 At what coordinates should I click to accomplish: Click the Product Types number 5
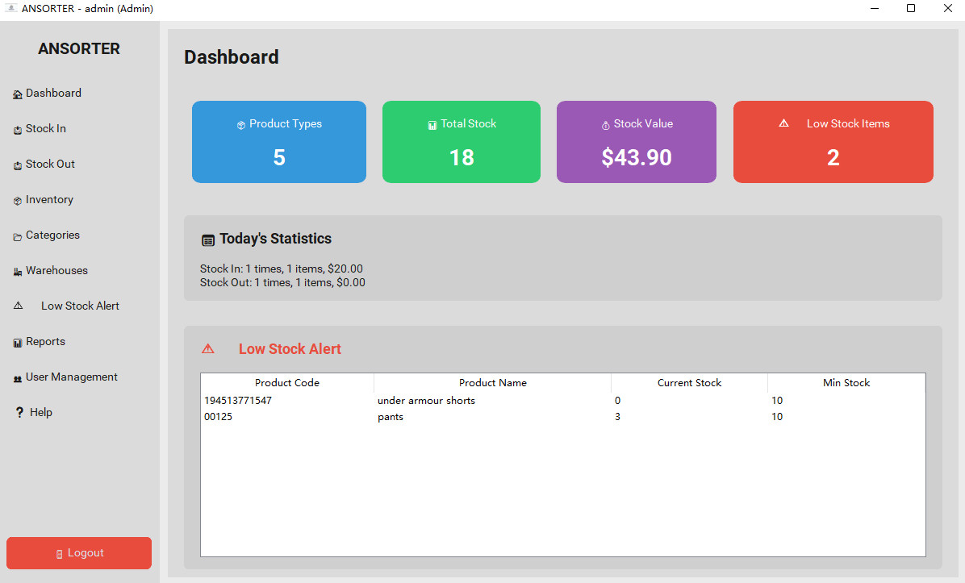pos(279,157)
